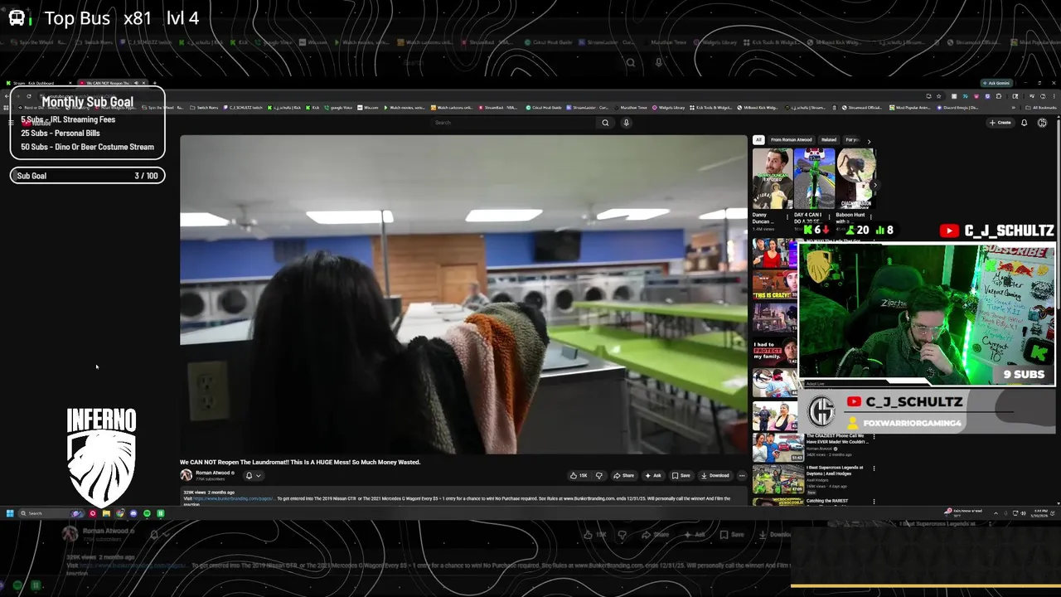The image size is (1061, 597).
Task: Open YouTube notifications bell
Action: click(1024, 123)
